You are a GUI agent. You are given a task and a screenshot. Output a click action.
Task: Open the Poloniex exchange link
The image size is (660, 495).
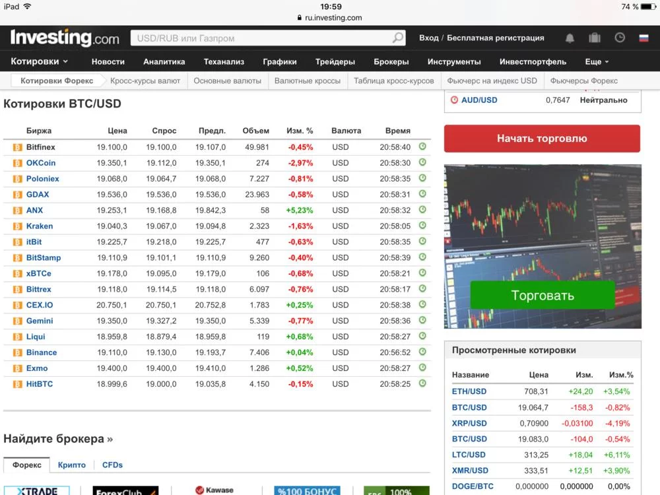tap(42, 178)
